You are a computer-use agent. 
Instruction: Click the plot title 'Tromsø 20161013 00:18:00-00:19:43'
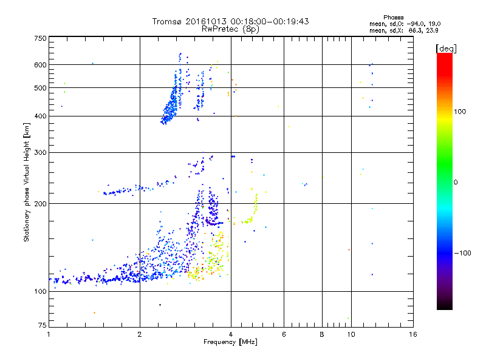coord(230,21)
